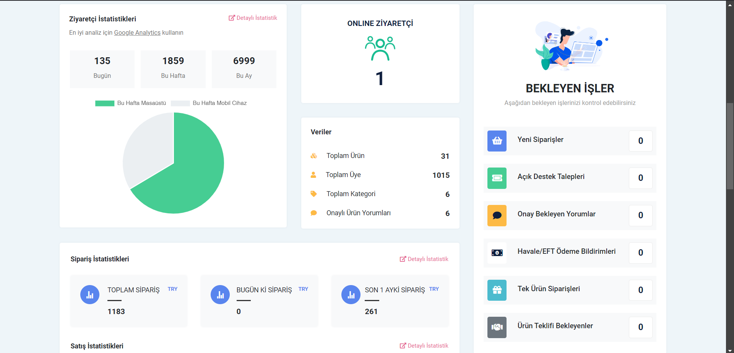Click the Tek Ürün Siparişleri gift icon
Viewport: 734px width, 353px height.
[497, 290]
